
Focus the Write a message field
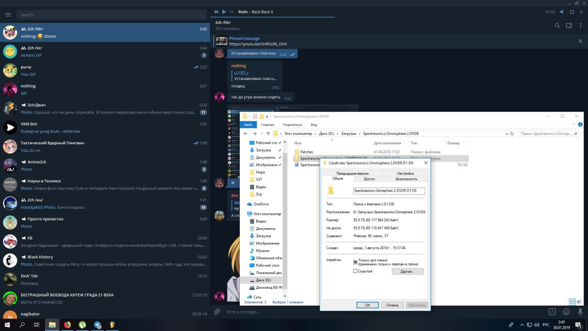point(385,312)
